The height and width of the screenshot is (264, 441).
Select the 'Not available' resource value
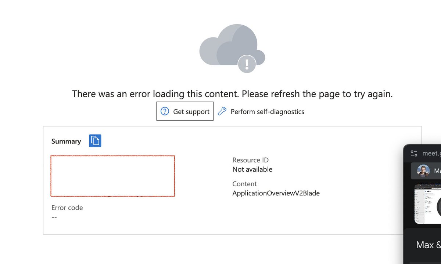(252, 169)
